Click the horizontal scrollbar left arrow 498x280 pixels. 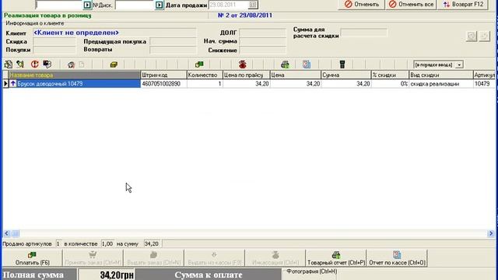(7, 233)
